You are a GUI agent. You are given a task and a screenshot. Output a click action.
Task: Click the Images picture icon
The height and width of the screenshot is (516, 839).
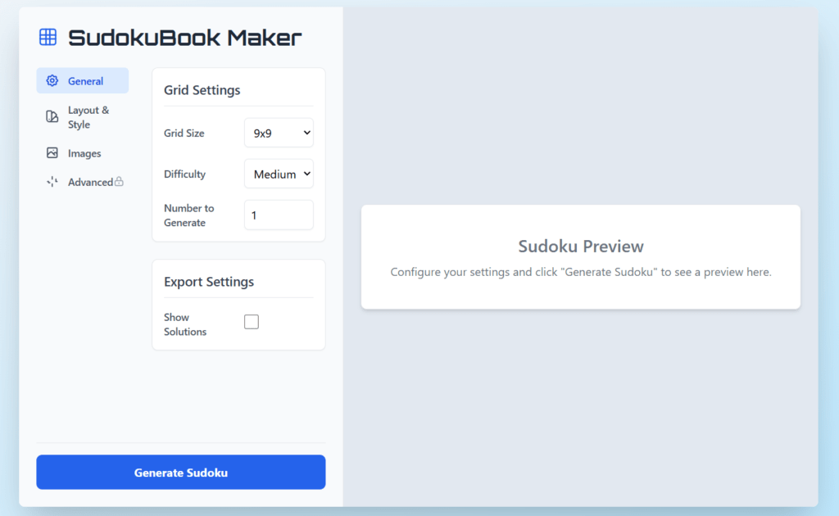pyautogui.click(x=52, y=153)
